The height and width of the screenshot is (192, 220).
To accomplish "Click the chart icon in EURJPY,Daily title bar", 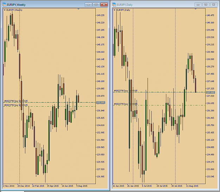I will [114, 5].
